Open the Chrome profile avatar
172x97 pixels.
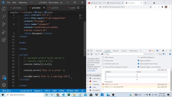(166, 7)
